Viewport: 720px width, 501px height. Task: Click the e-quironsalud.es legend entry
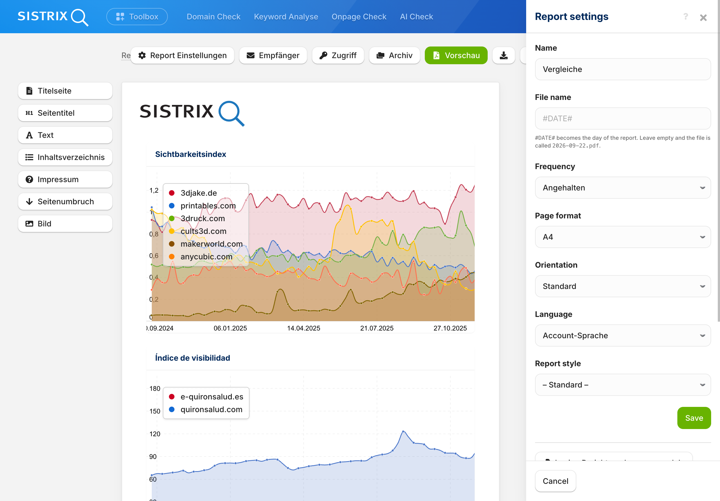tap(206, 397)
